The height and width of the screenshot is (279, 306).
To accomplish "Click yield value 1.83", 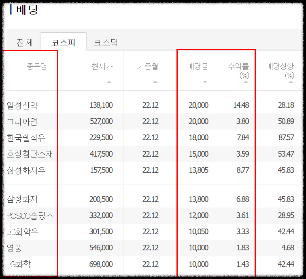I will 242,248.
